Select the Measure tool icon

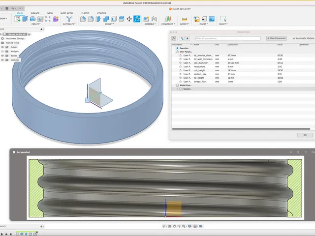pyautogui.click(x=185, y=19)
